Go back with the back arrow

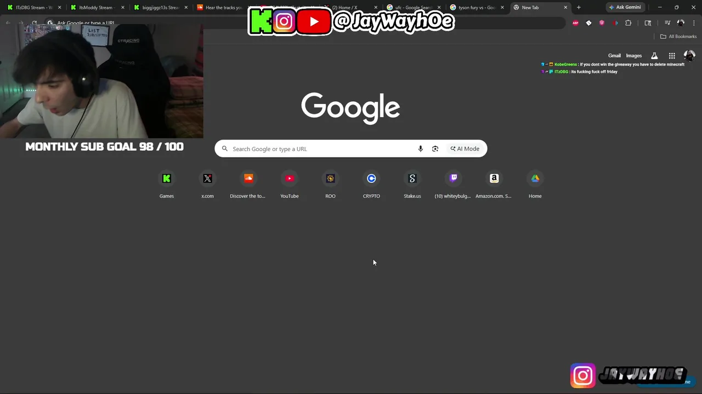[8, 23]
